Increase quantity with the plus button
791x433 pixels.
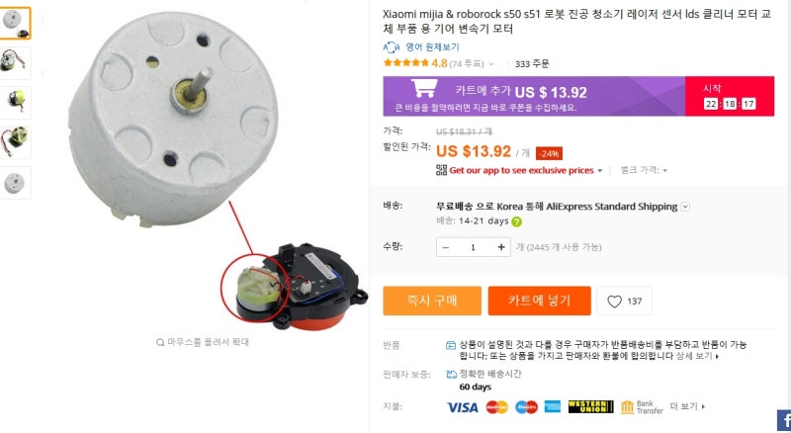coord(501,247)
